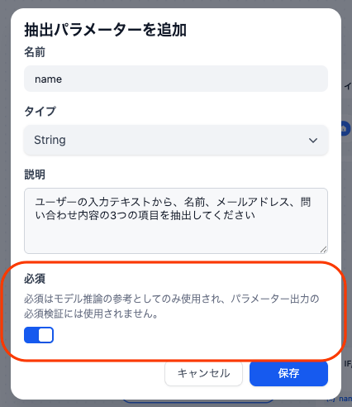Viewport: 352px width, 407px height.
Task: Click the 必須 section heading
Action: (x=35, y=279)
